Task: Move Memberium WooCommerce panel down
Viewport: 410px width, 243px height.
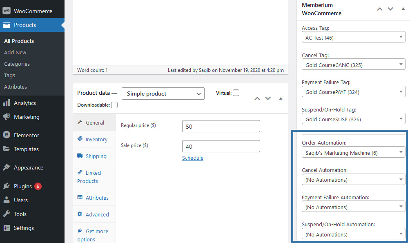Action: coord(390,9)
